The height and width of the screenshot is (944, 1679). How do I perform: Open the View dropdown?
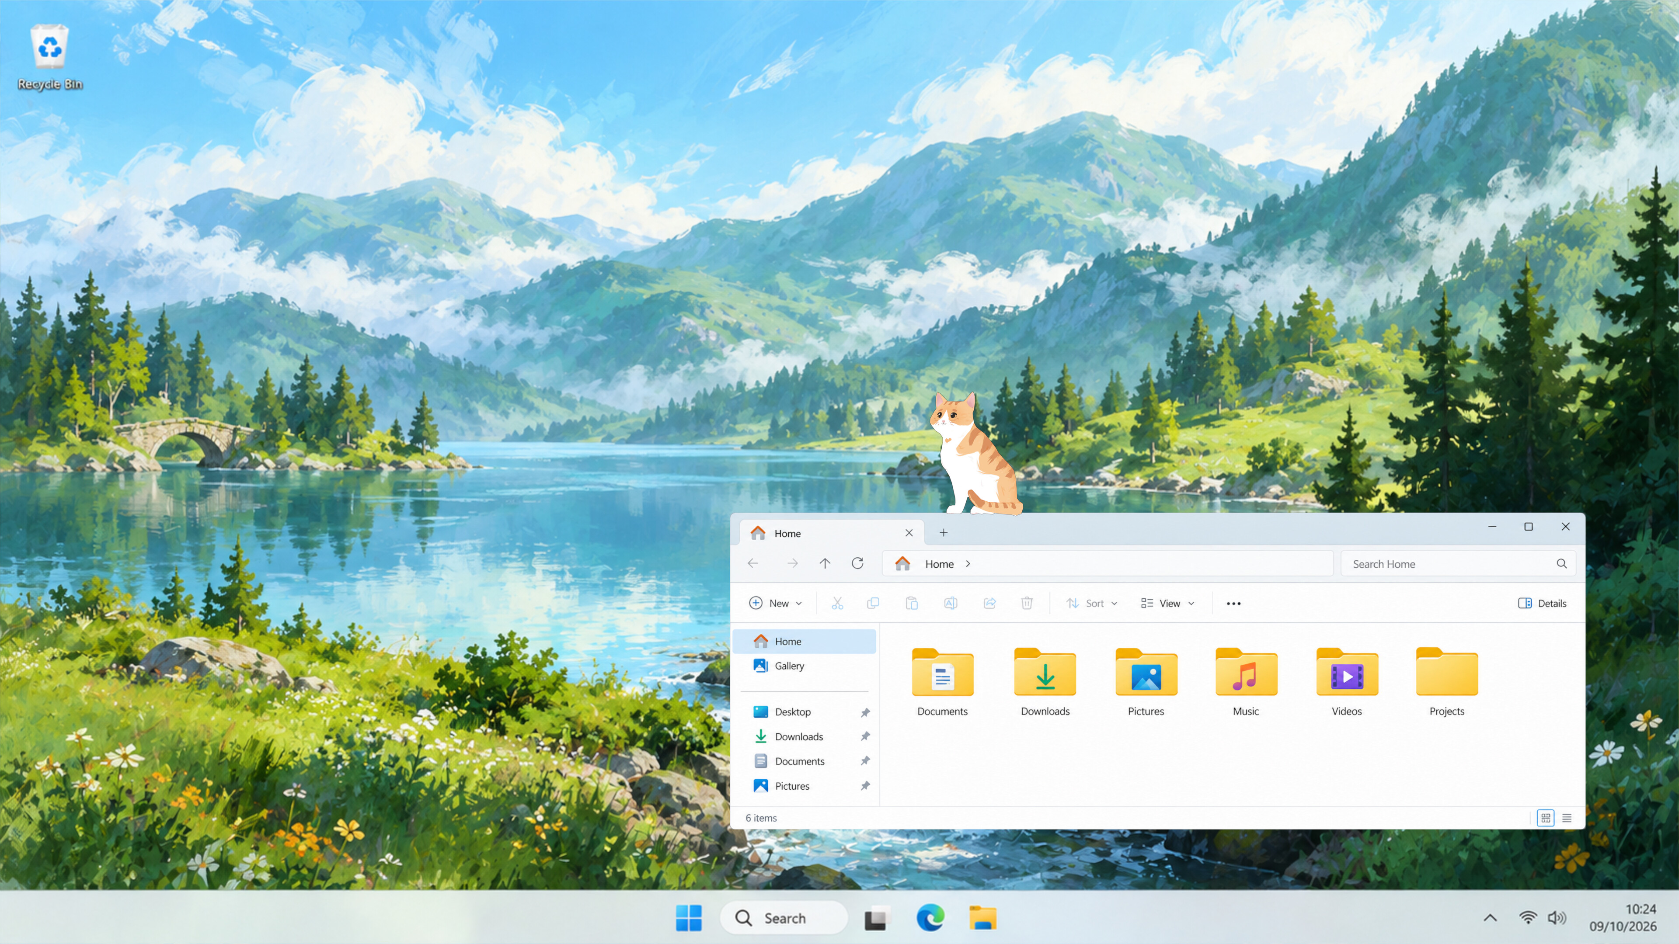[x=1167, y=603]
